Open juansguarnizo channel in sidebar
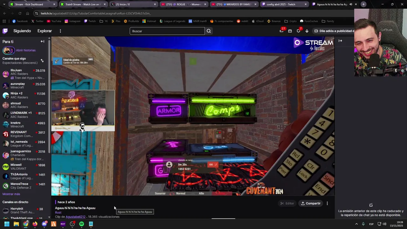The width and height of the screenshot is (407, 229). (x=24, y=155)
